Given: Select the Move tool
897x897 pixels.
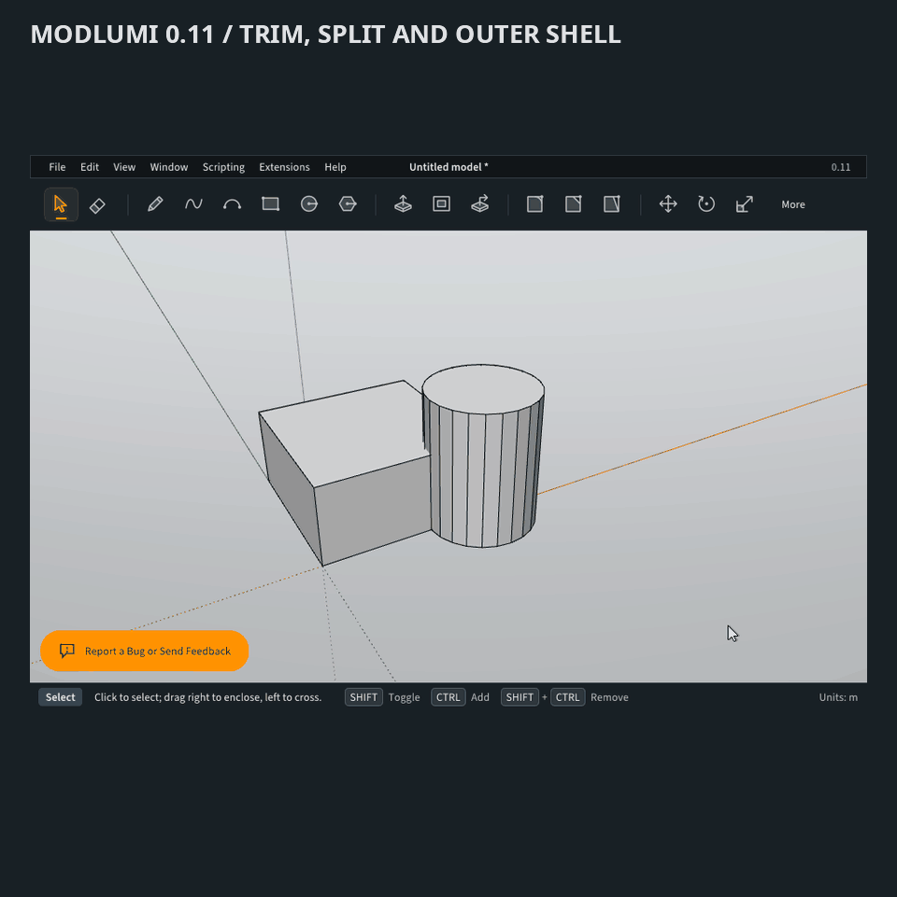Looking at the screenshot, I should pos(668,204).
